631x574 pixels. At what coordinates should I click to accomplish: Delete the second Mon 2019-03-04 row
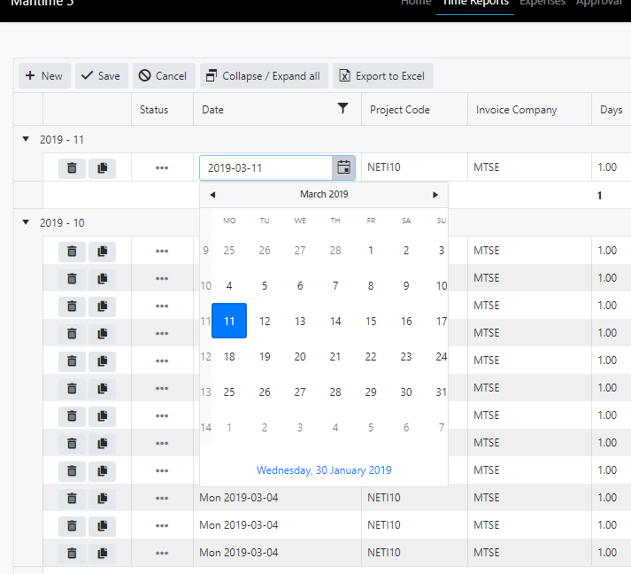pos(72,525)
